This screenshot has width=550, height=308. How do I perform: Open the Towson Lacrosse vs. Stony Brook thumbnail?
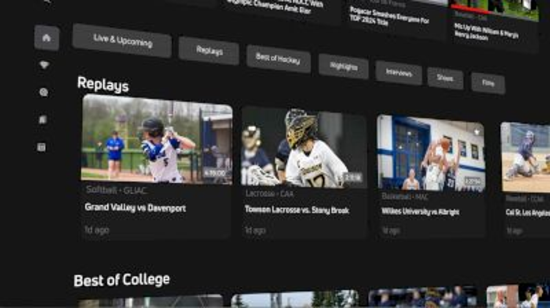[303, 146]
